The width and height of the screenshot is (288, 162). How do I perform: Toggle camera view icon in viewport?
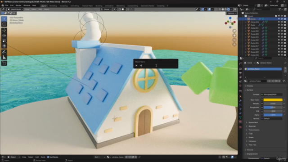[x=234, y=40]
